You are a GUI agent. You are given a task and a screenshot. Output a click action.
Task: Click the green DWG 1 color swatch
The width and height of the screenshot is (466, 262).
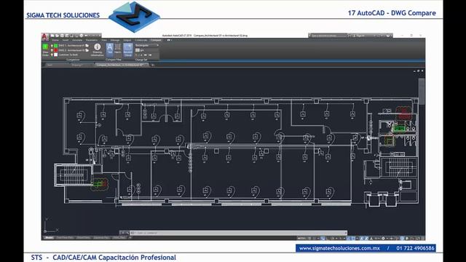[x=55, y=46]
